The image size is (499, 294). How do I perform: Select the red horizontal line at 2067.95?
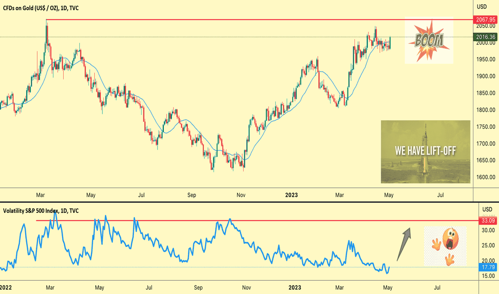point(259,20)
